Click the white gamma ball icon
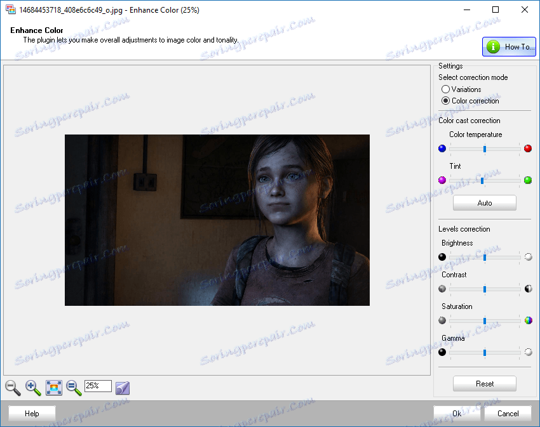The image size is (540, 427). tap(528, 352)
